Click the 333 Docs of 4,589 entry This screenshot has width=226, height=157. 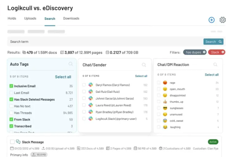(x=90, y=148)
